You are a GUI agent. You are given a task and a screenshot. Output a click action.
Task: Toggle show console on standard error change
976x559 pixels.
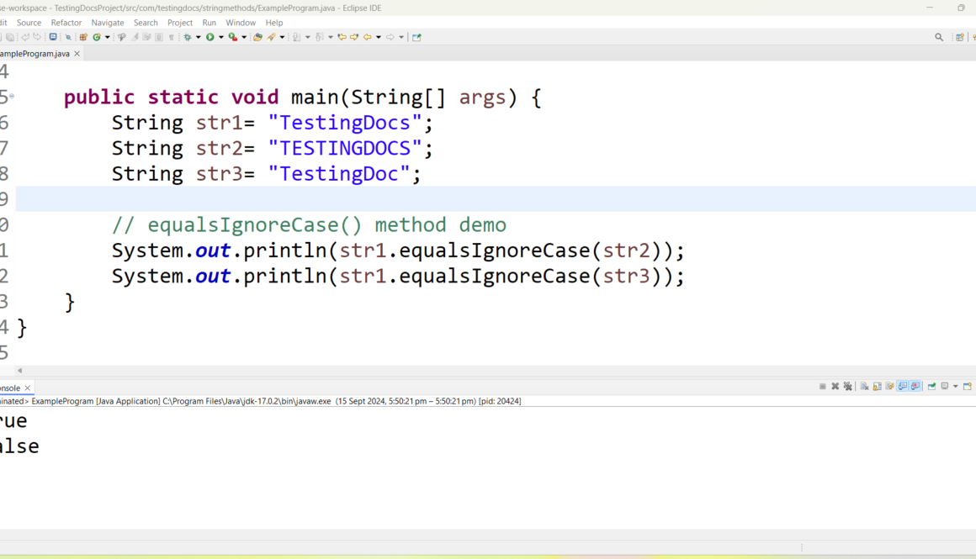[915, 387]
